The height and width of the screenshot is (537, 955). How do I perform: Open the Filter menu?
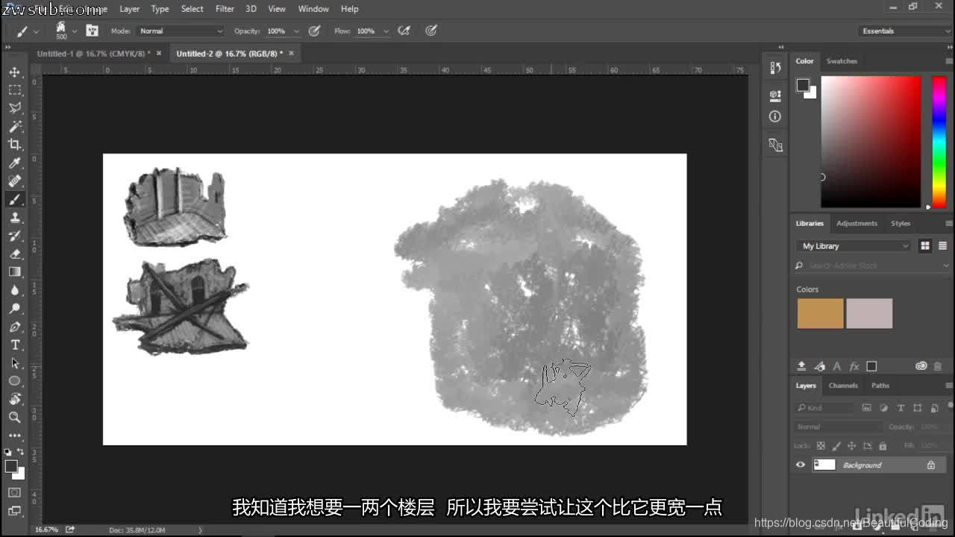pyautogui.click(x=225, y=9)
